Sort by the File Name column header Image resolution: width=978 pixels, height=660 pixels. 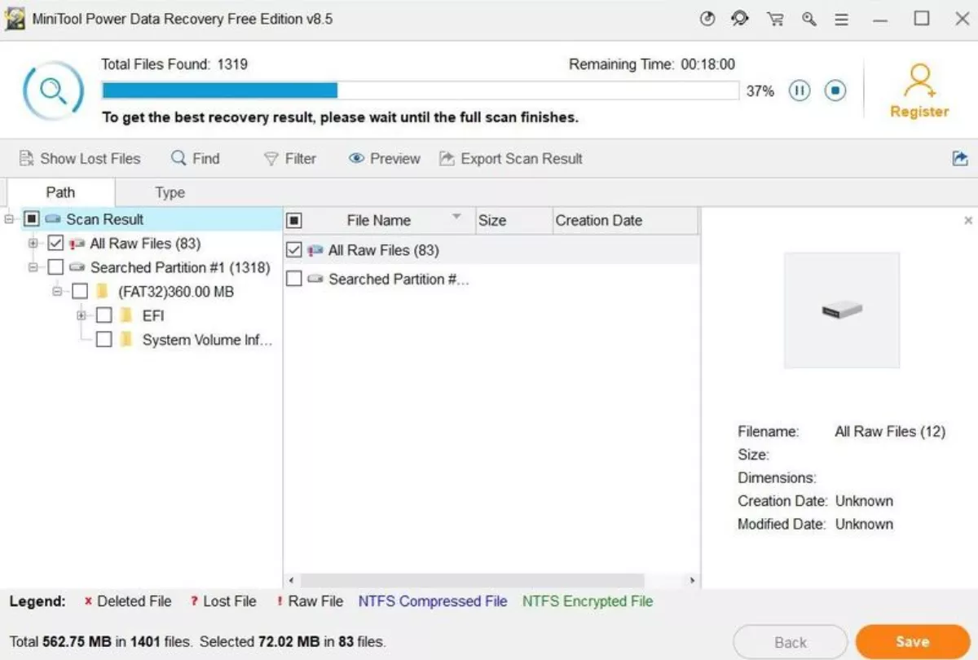tap(379, 221)
